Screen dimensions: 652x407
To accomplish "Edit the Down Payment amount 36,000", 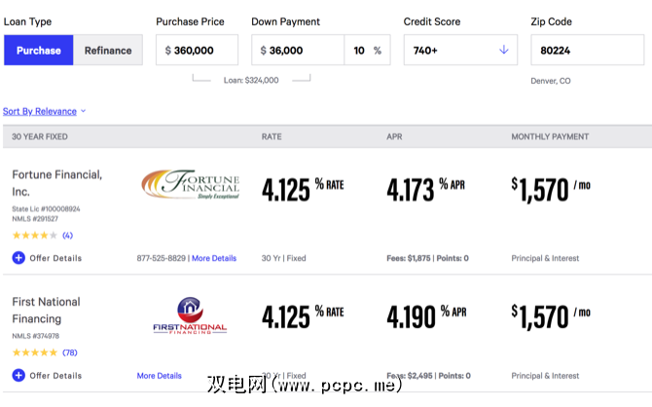I will [298, 50].
